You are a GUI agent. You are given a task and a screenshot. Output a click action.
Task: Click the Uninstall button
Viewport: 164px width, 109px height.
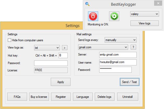point(128,97)
